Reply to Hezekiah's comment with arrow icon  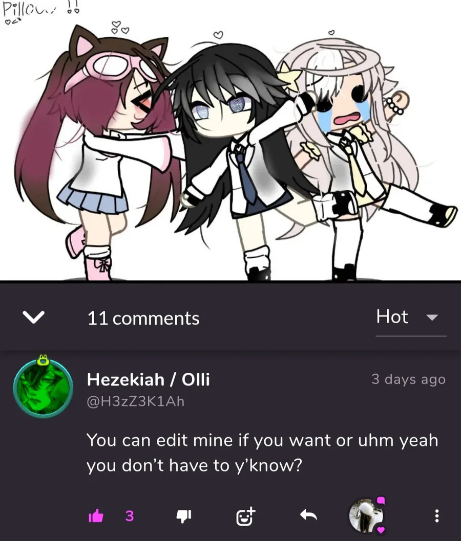pos(308,515)
